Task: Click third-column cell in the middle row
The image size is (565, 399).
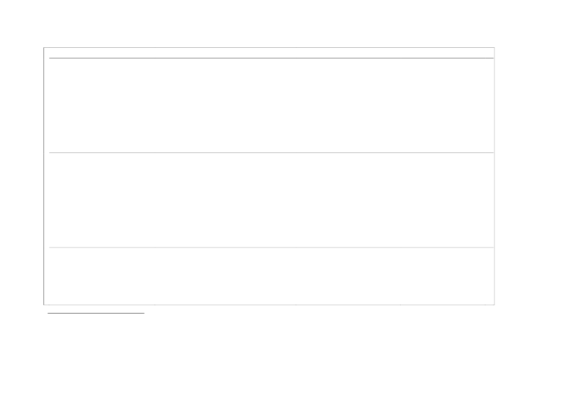Action: 348,200
